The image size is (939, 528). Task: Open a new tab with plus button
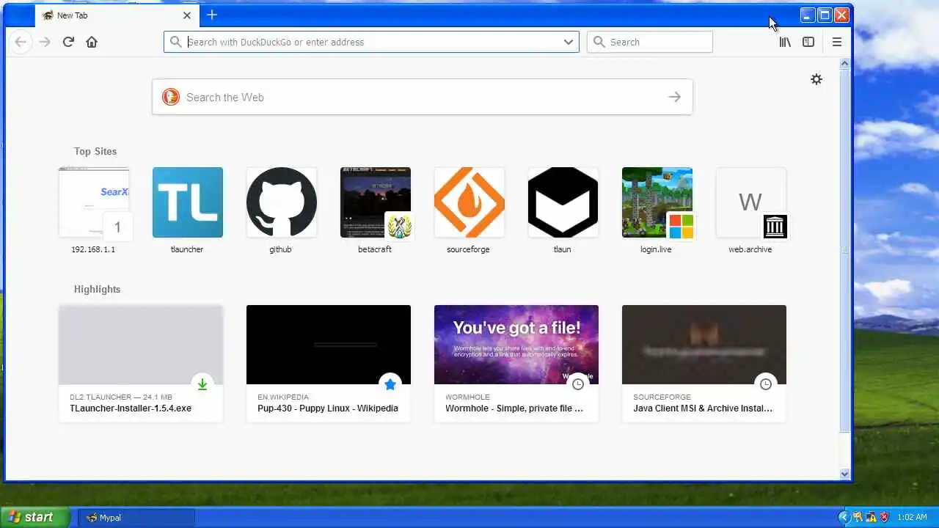tap(212, 15)
